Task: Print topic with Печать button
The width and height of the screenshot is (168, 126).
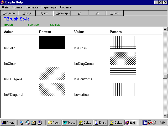Action: [44, 13]
